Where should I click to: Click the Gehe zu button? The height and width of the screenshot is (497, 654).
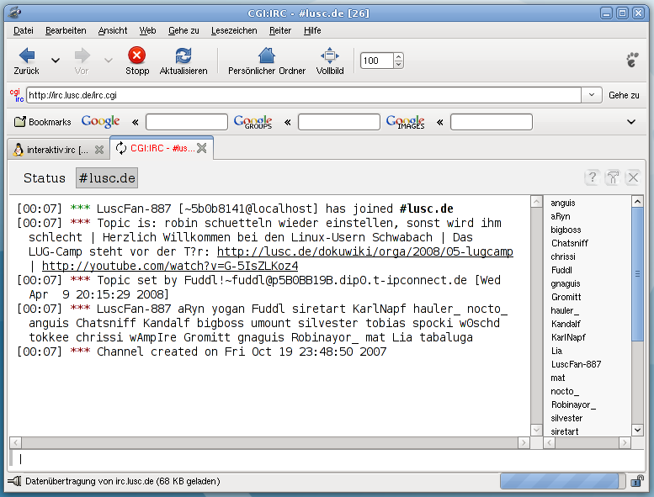coord(624,96)
